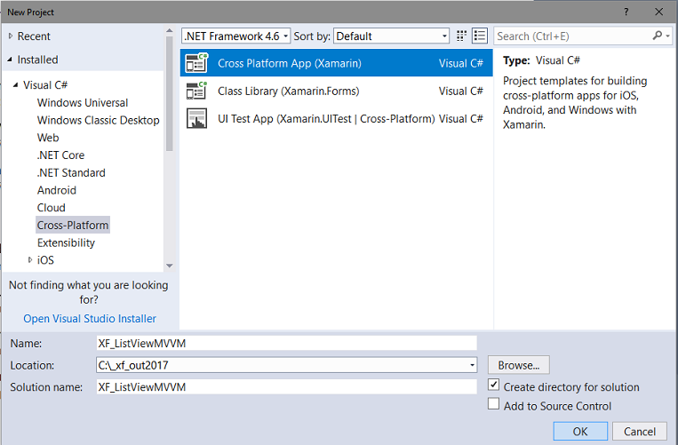Click the Class Library (Xamarin.Forms) template icon
678x445 pixels.
pyautogui.click(x=195, y=91)
